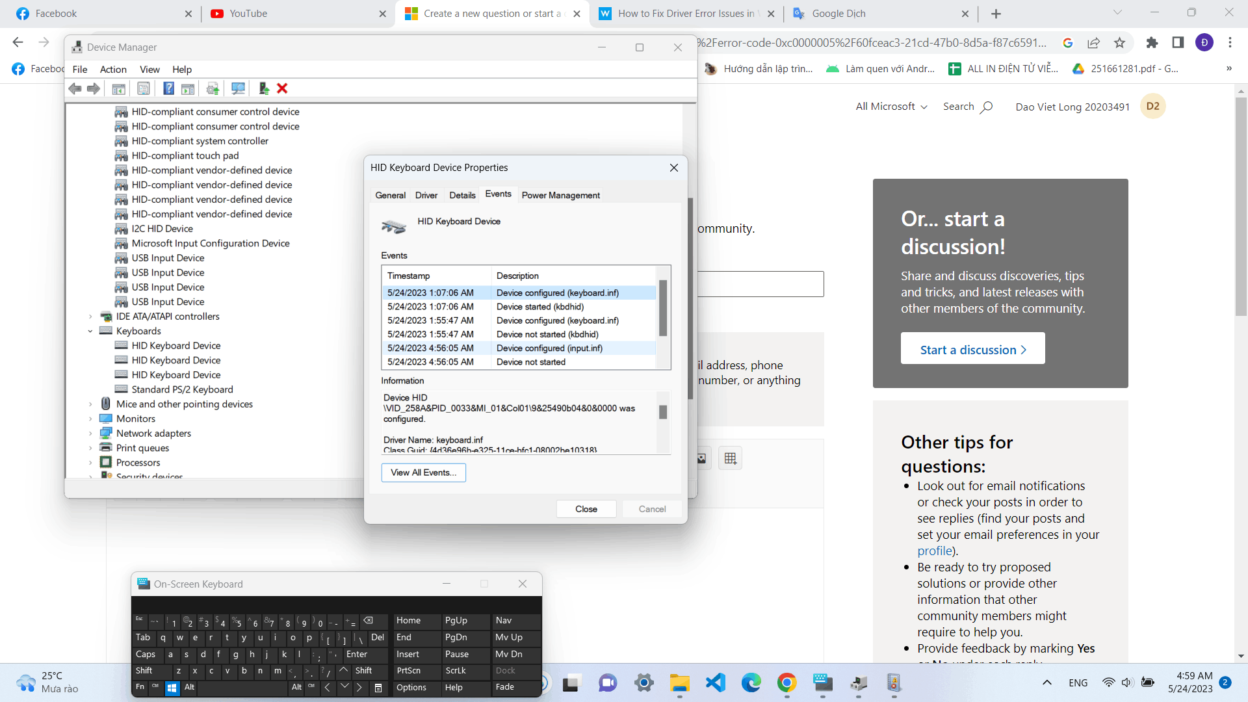The height and width of the screenshot is (702, 1248).
Task: Click the Device Manager properties icon
Action: 143,88
